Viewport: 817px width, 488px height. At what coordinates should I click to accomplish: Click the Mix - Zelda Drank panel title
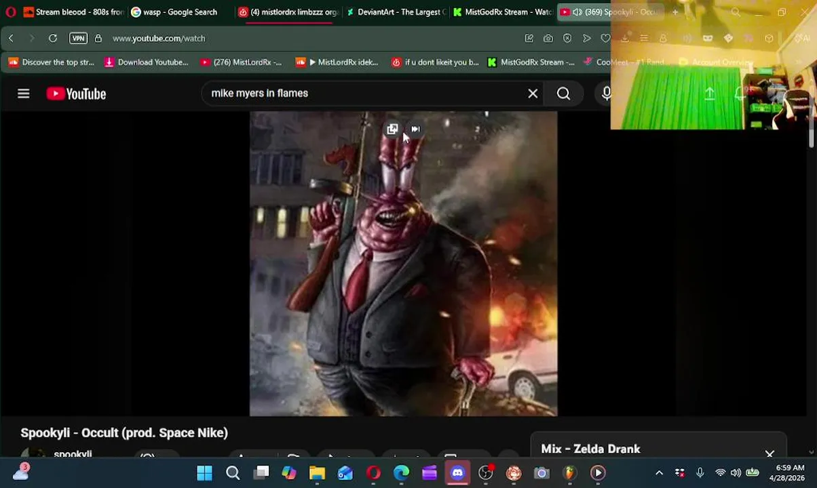click(590, 449)
